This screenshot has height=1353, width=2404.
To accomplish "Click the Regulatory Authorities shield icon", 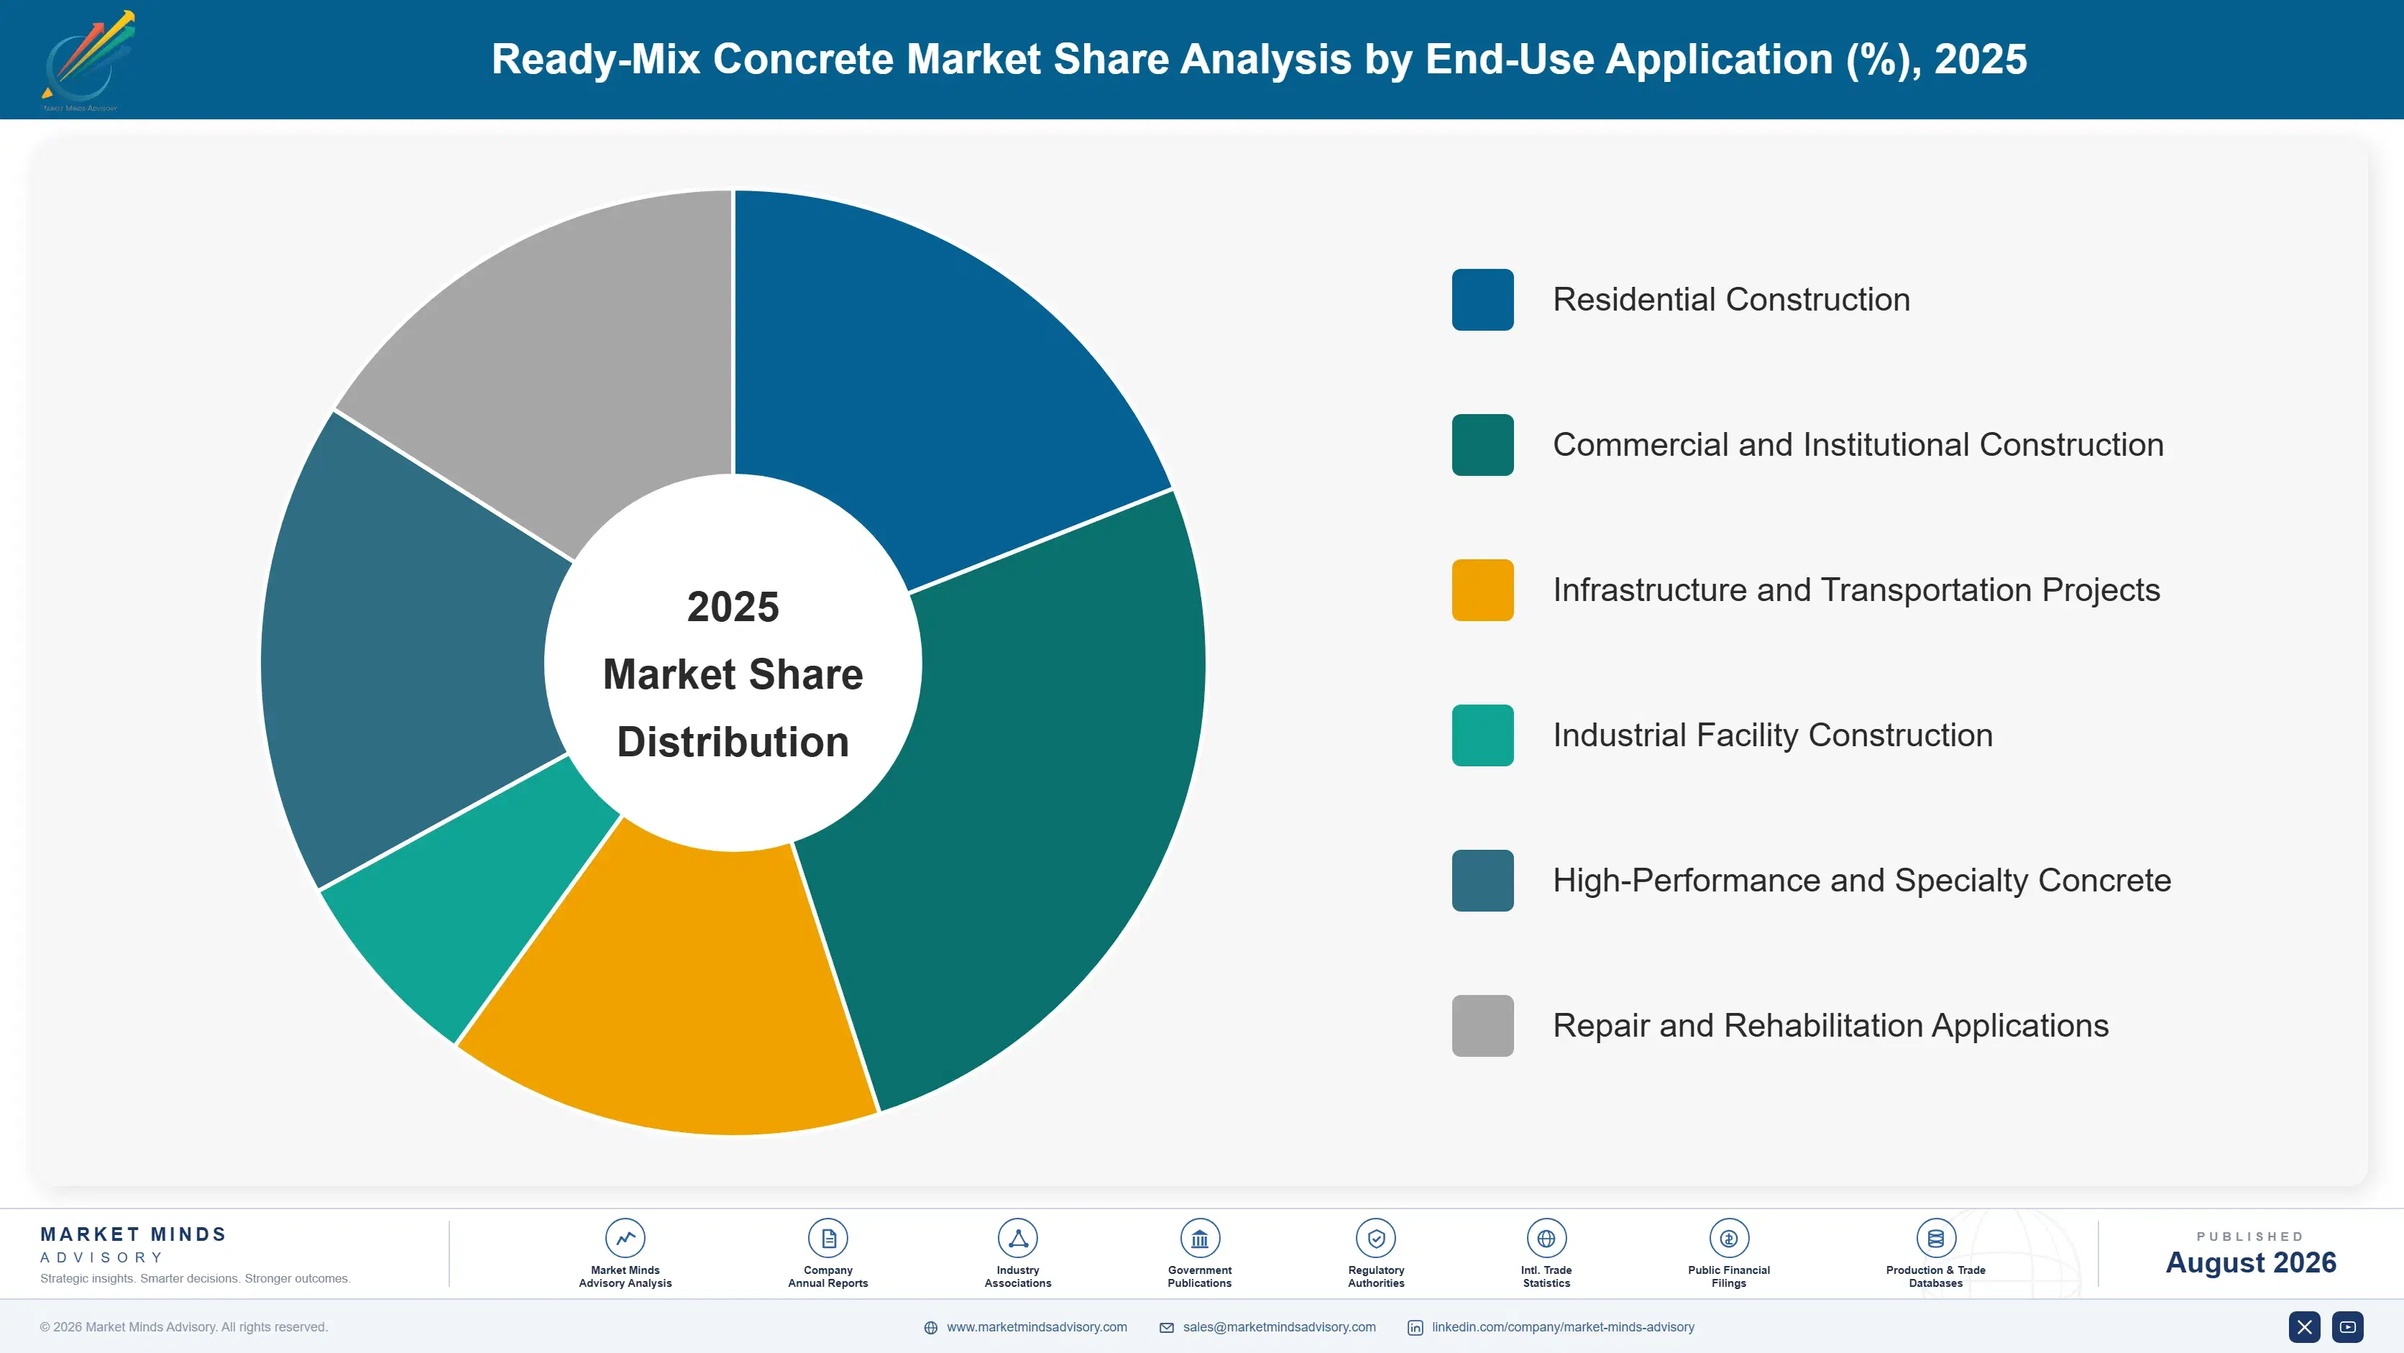I will click(x=1375, y=1238).
